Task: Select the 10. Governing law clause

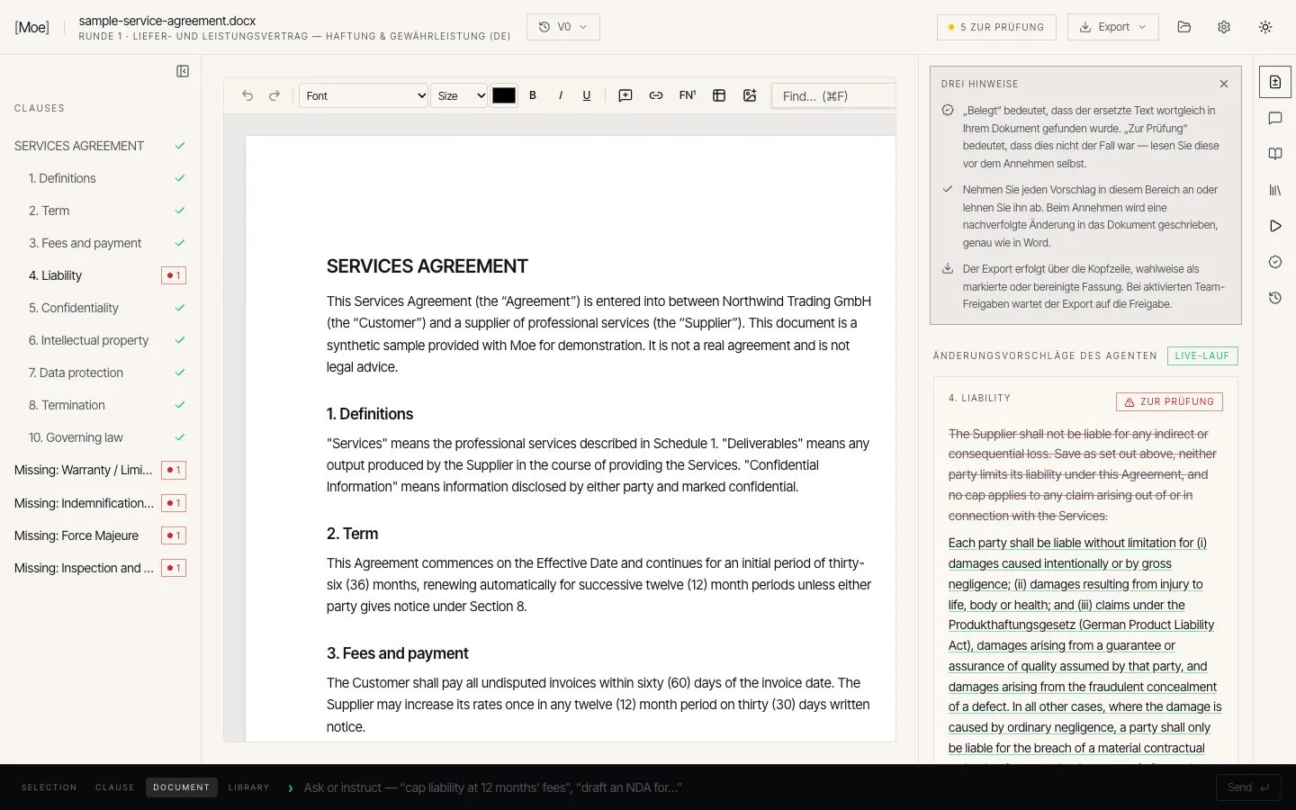Action: (x=100, y=437)
